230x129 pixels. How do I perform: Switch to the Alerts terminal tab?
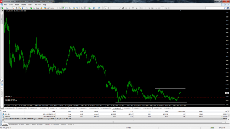[x=28, y=125]
